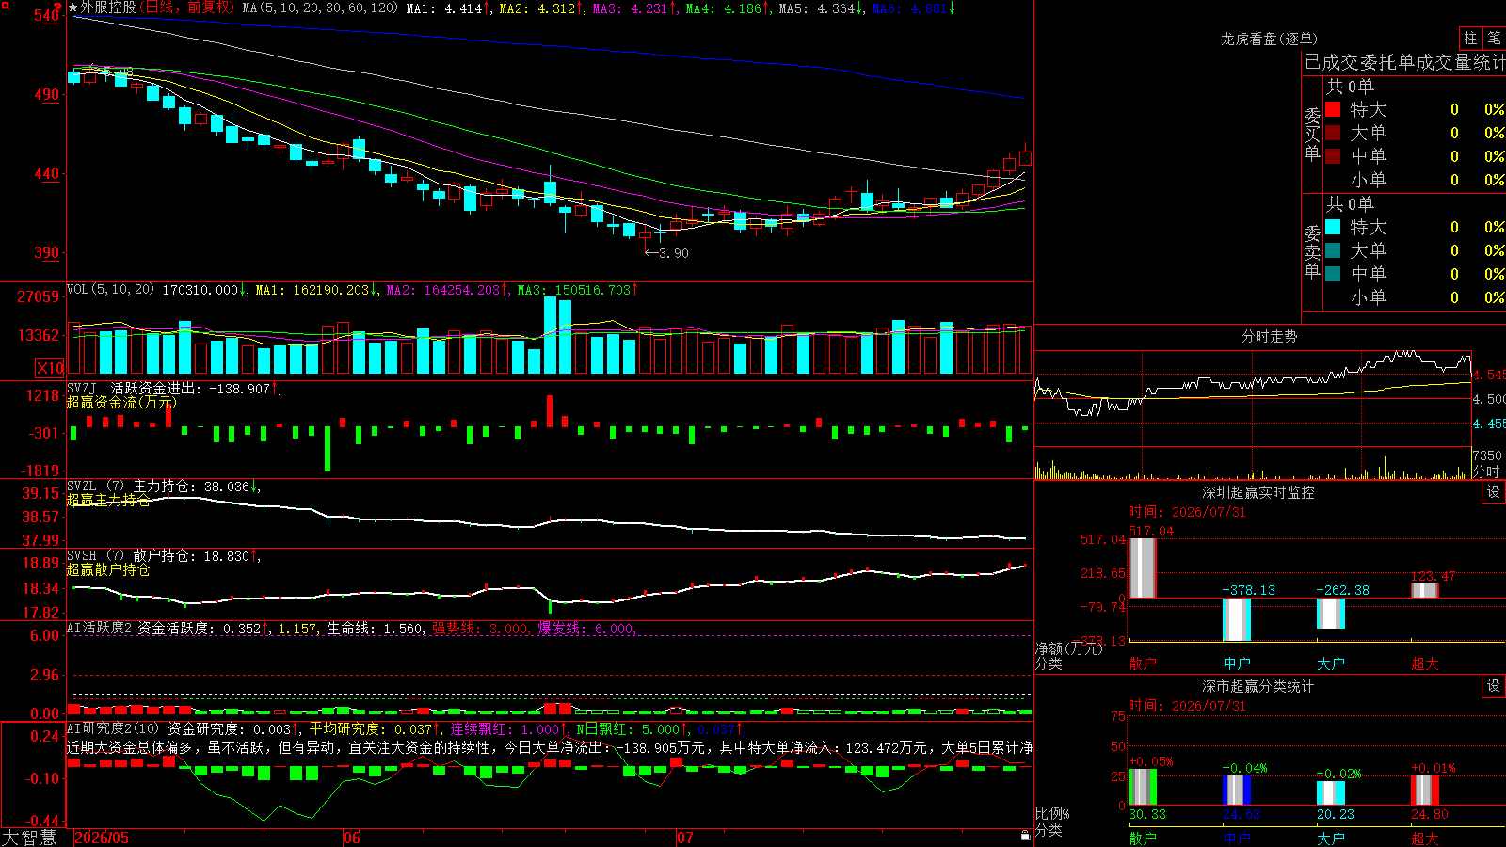1506x847 pixels.
Task: Click the 大智慧 logo
Action: pos(29,838)
